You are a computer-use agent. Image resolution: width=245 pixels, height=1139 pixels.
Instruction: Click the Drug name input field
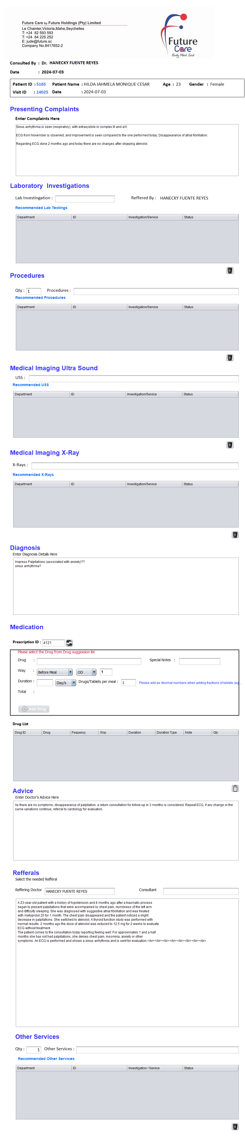pos(89,661)
